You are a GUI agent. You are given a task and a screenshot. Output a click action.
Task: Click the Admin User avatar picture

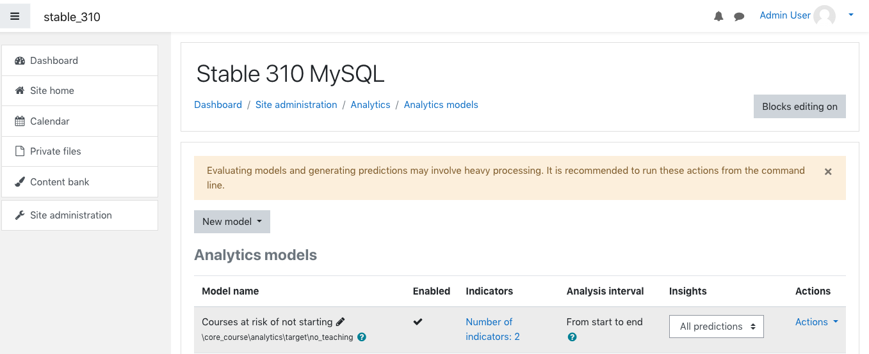coord(824,16)
